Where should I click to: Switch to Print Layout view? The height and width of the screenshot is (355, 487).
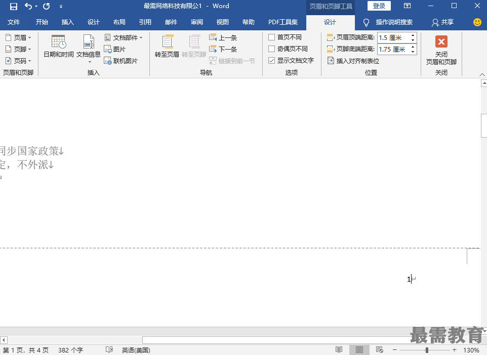(x=359, y=350)
